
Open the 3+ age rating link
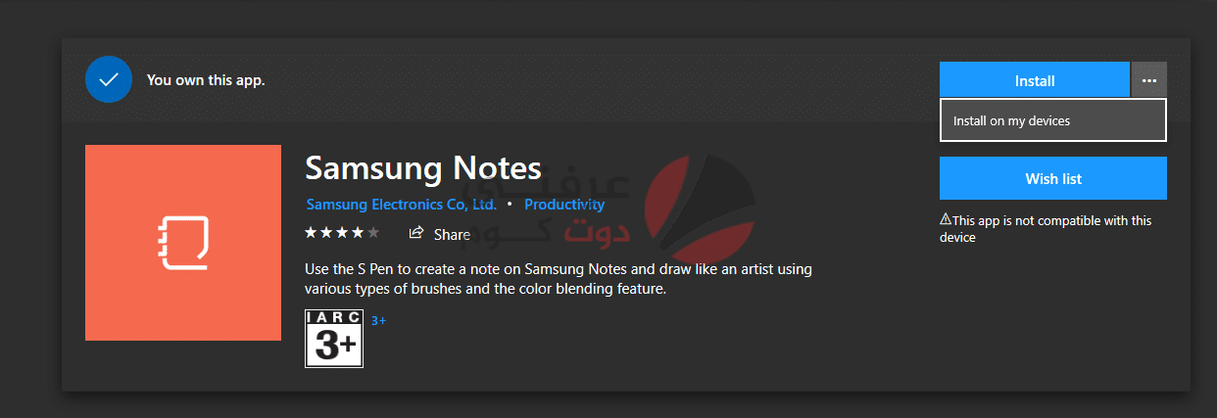coord(378,320)
